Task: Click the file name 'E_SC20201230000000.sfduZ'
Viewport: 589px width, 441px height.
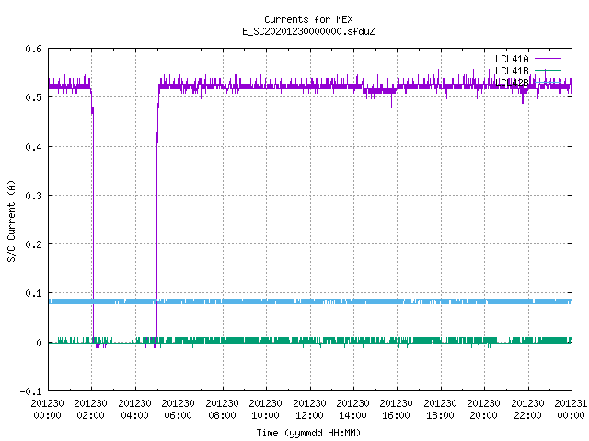Action: [308, 31]
